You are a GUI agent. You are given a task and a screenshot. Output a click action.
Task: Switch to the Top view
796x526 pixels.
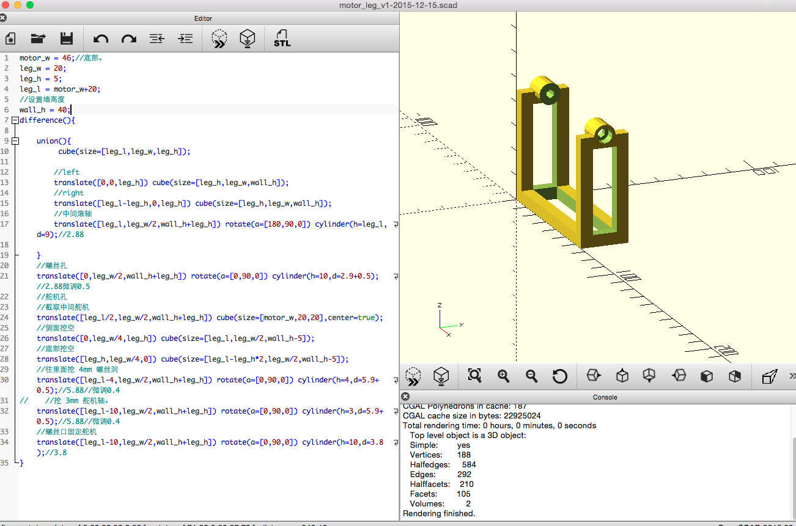click(x=622, y=376)
